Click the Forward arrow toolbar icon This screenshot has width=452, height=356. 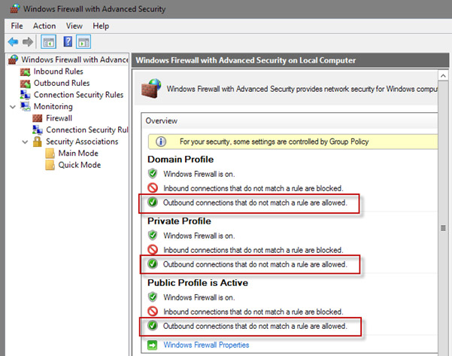point(28,42)
